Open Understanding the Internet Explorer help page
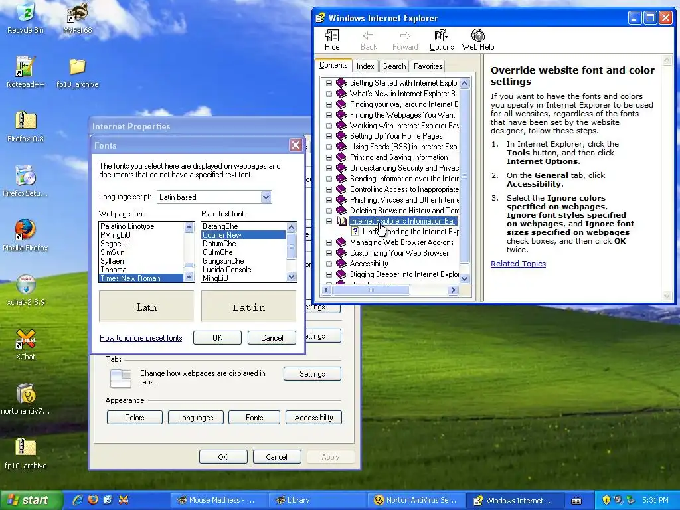 (x=410, y=232)
